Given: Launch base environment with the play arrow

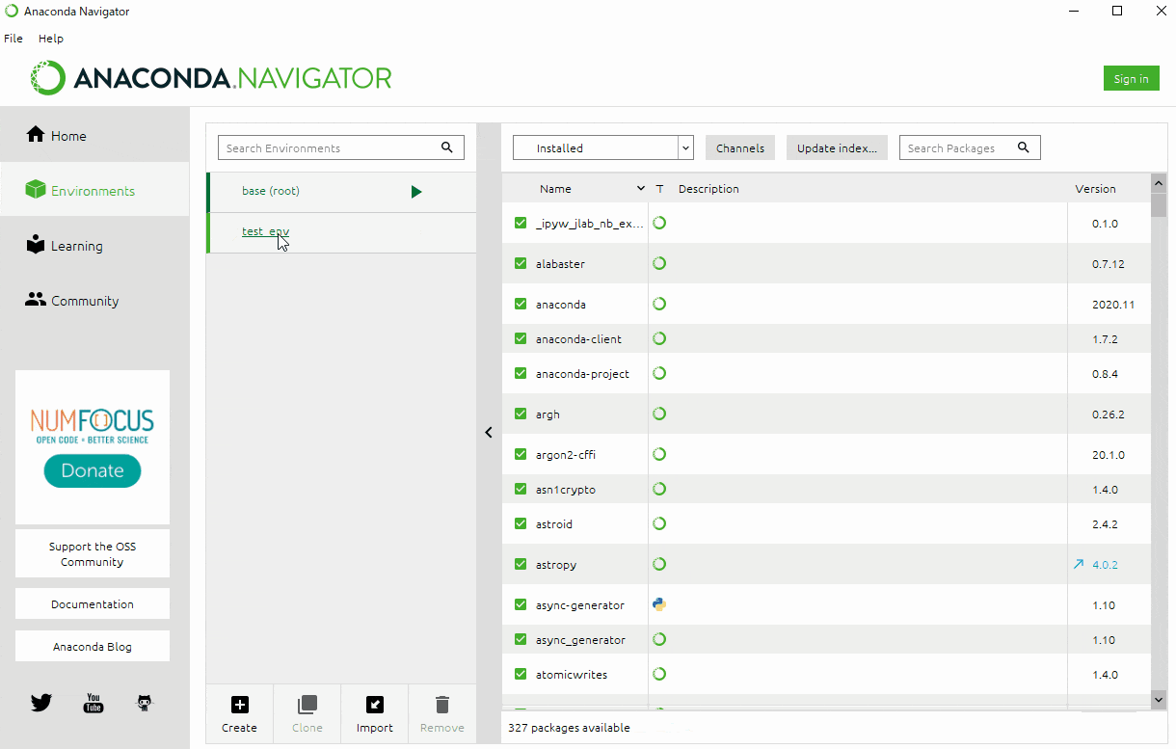Looking at the screenshot, I should pyautogui.click(x=416, y=191).
